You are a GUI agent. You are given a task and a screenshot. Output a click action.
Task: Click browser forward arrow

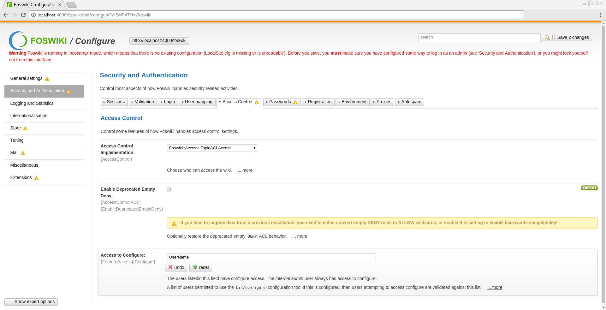click(15, 15)
